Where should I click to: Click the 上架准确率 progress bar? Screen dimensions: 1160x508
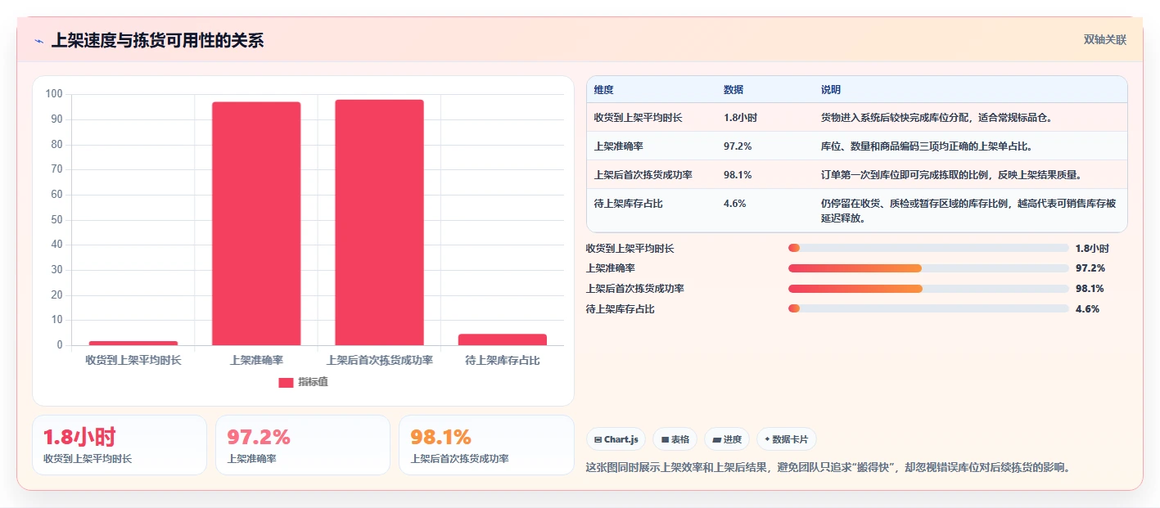(928, 268)
